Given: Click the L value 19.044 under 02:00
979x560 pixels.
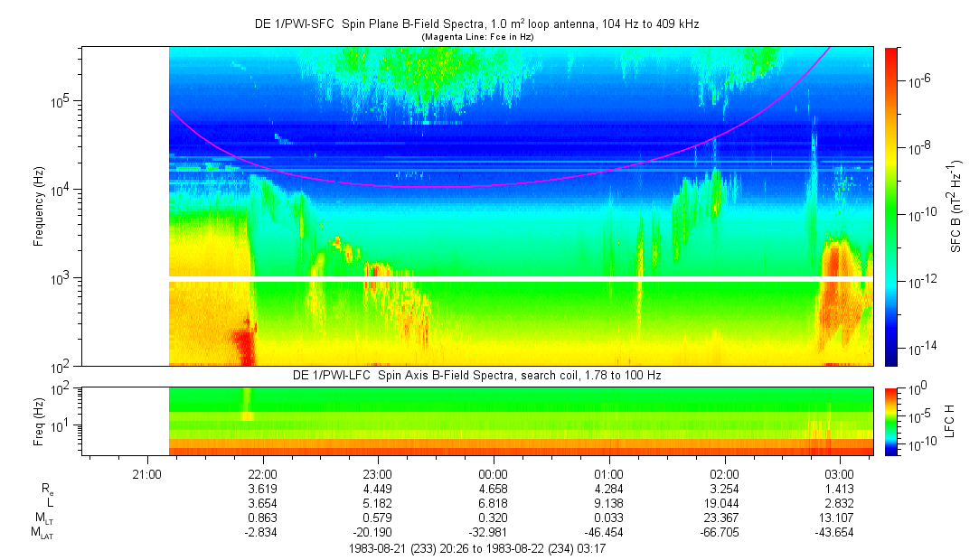Looking at the screenshot, I should tap(723, 502).
